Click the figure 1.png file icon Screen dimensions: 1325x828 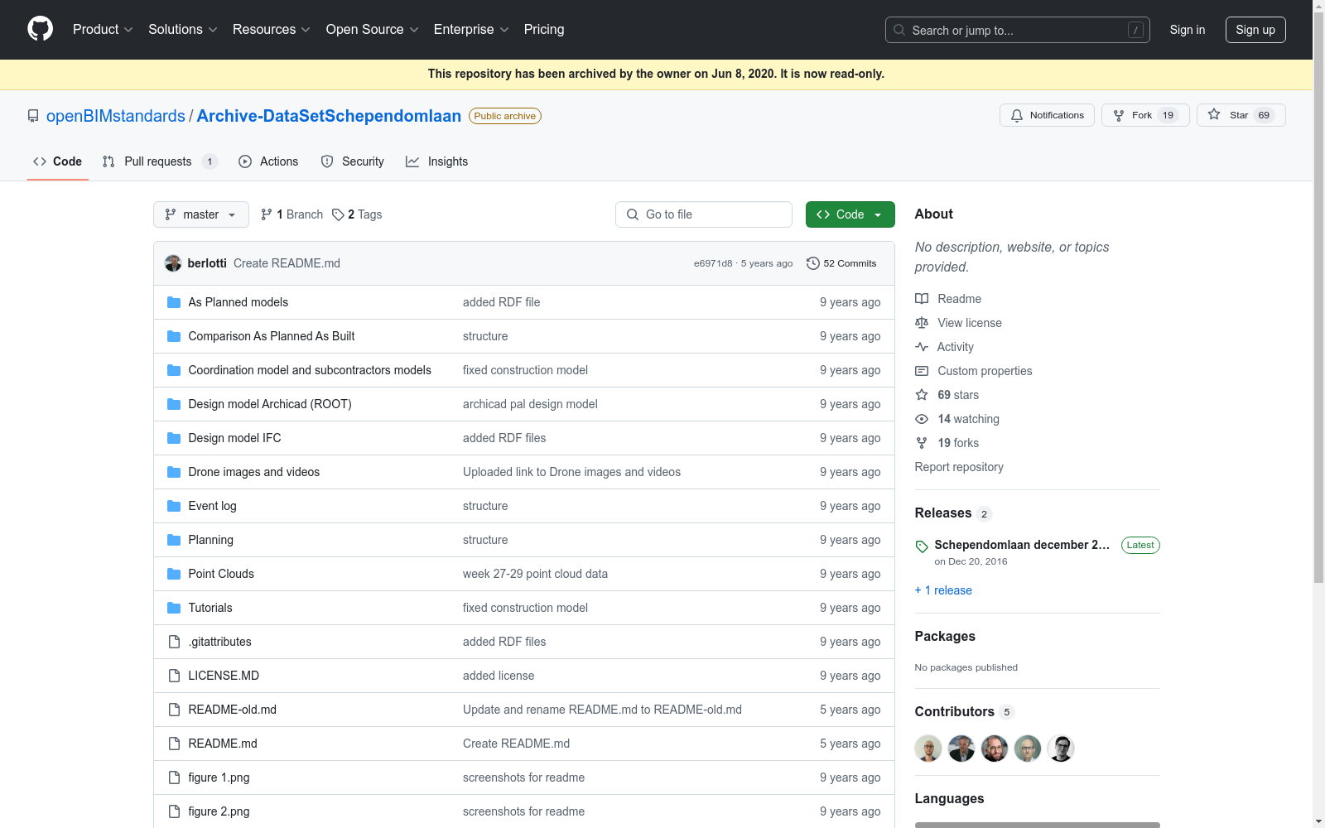174,777
